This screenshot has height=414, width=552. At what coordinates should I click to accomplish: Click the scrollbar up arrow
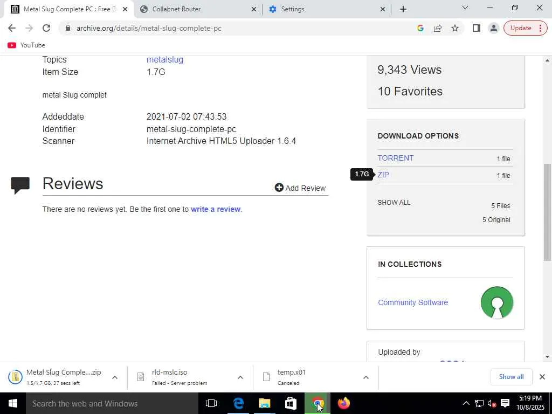(x=547, y=60)
